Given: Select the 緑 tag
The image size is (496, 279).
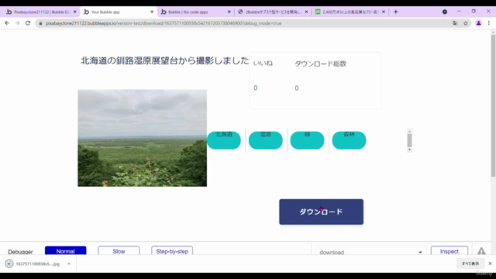Looking at the screenshot, I should click(307, 140).
